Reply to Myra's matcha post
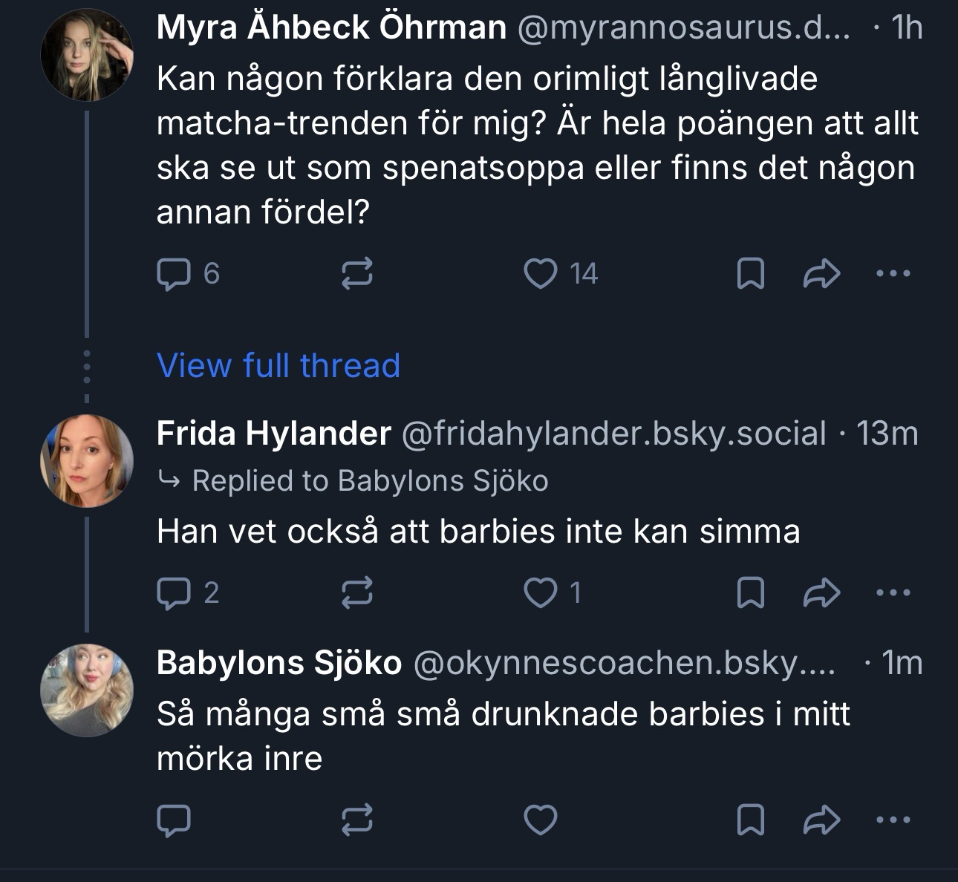Screen dimensions: 958x882 pyautogui.click(x=174, y=274)
